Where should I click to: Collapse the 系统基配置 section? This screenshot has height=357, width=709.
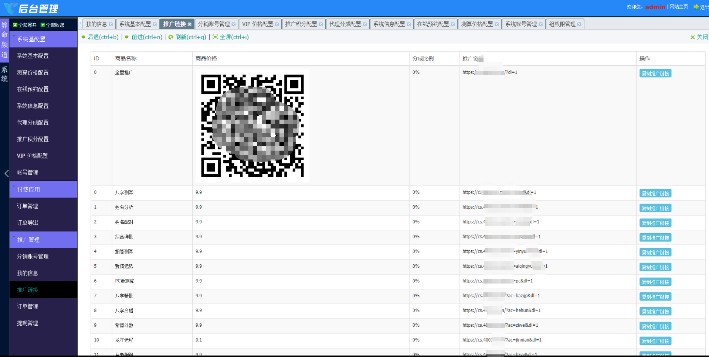coord(43,39)
